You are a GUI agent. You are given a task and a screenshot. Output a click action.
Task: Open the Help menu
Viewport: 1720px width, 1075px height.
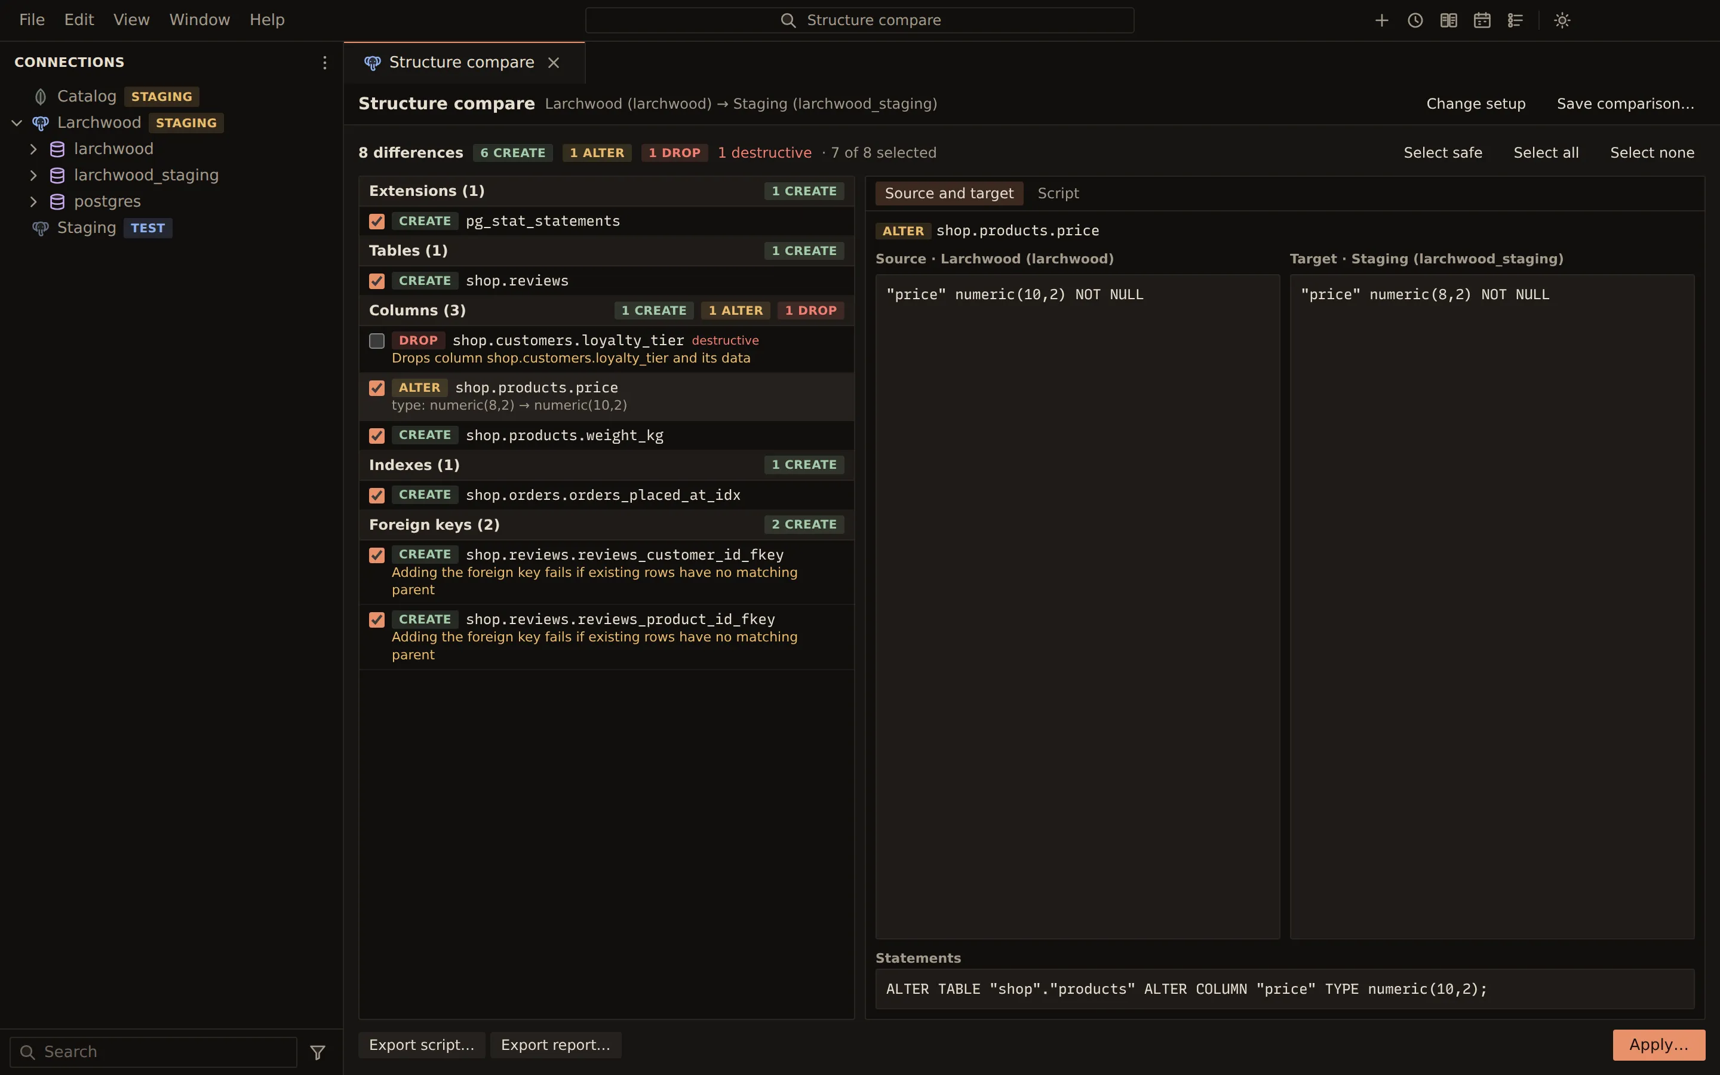pos(267,20)
